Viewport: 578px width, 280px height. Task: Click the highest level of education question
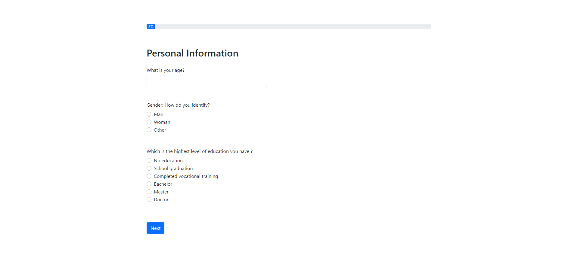click(x=200, y=151)
